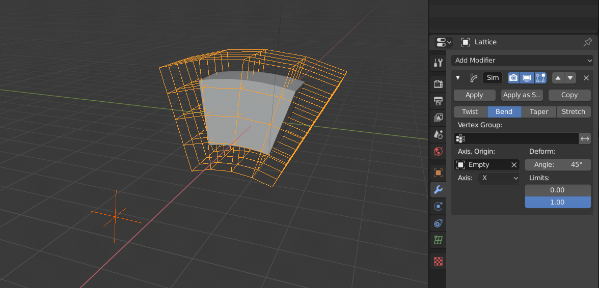Select the Twist deform mode

[470, 112]
